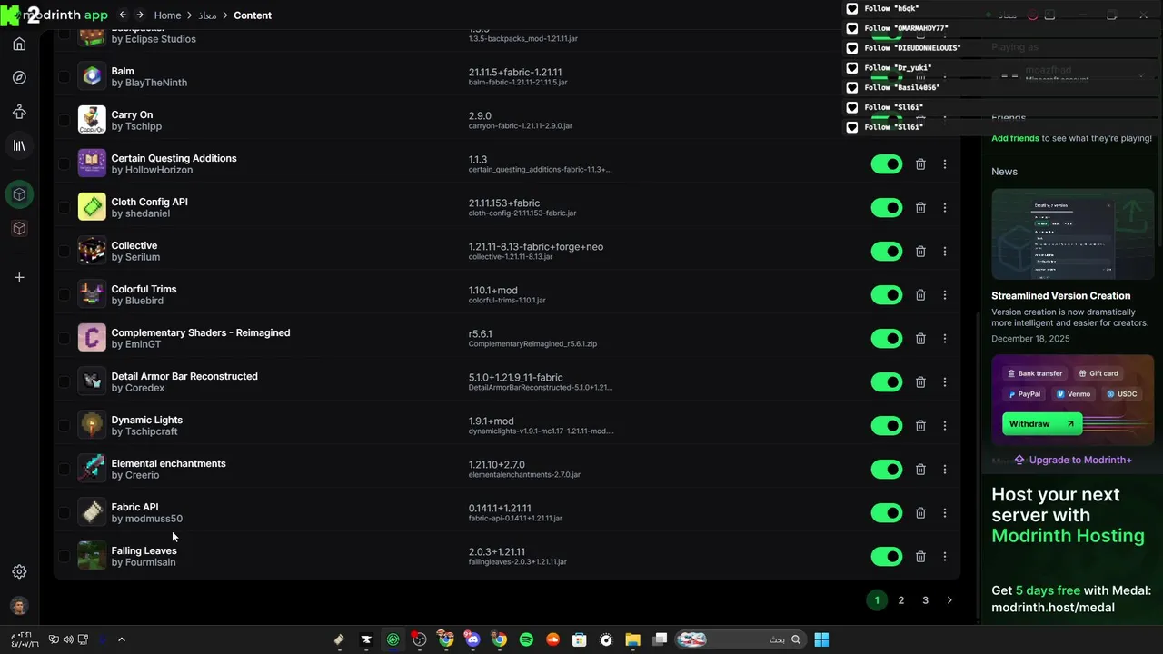Open three-dot menu for Collective
The image size is (1163, 654).
pos(945,251)
